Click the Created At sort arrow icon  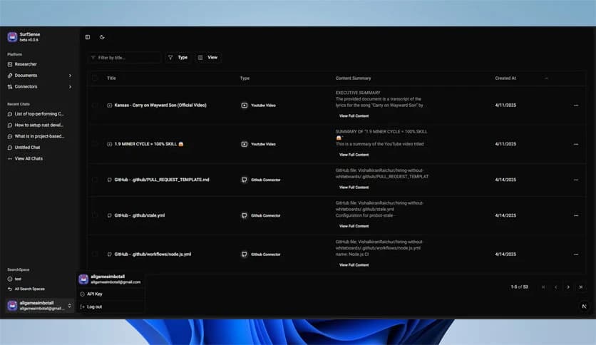tap(546, 78)
